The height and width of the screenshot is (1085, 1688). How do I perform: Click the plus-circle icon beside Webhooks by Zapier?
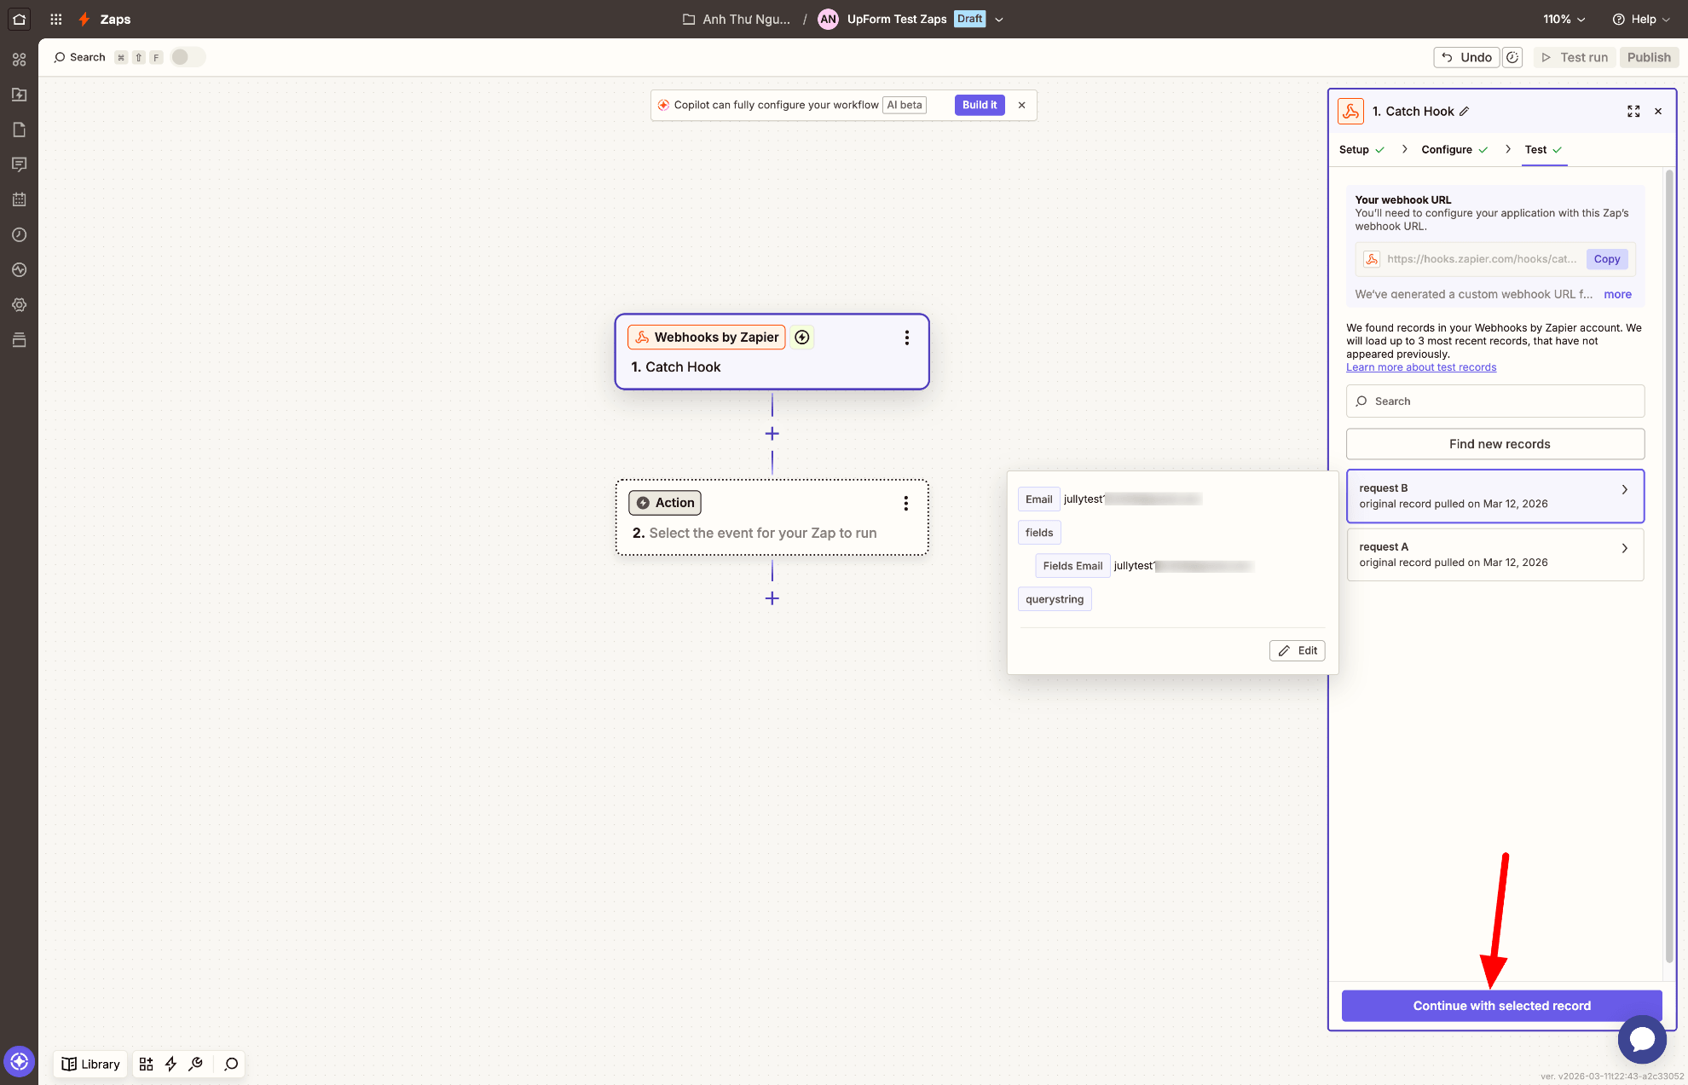802,338
